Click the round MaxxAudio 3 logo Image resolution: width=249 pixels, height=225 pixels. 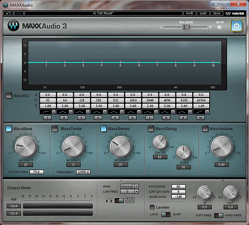pos(13,26)
